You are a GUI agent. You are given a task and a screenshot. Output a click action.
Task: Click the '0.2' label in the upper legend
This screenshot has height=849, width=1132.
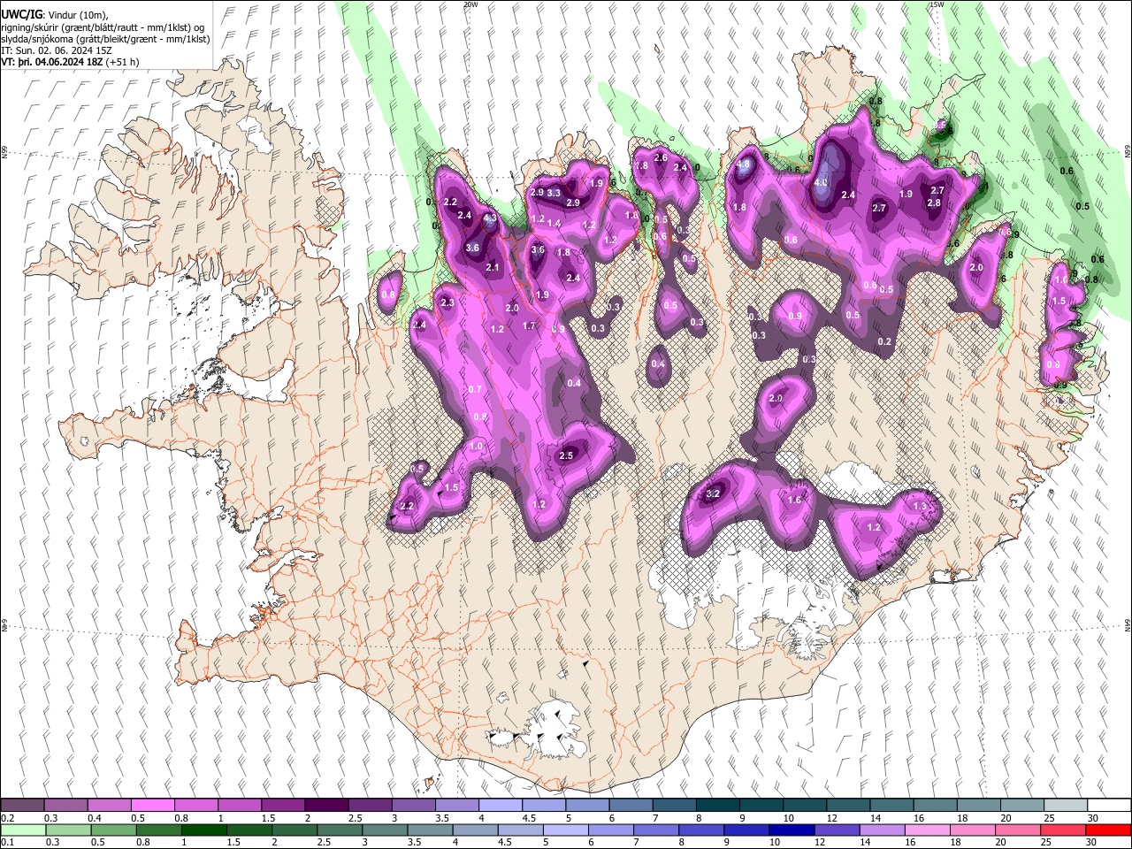point(6,818)
